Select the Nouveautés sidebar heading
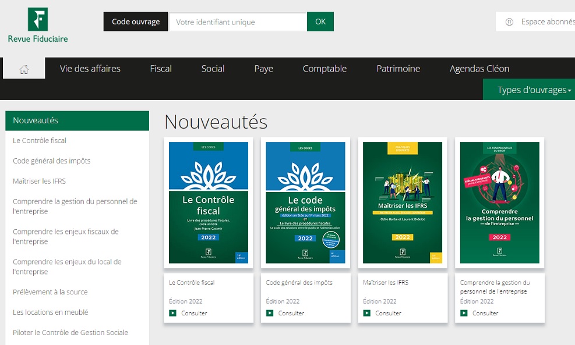 click(x=77, y=120)
